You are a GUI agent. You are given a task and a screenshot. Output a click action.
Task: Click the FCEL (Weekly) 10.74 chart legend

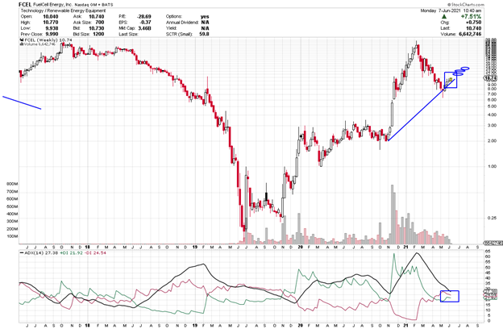(46, 40)
